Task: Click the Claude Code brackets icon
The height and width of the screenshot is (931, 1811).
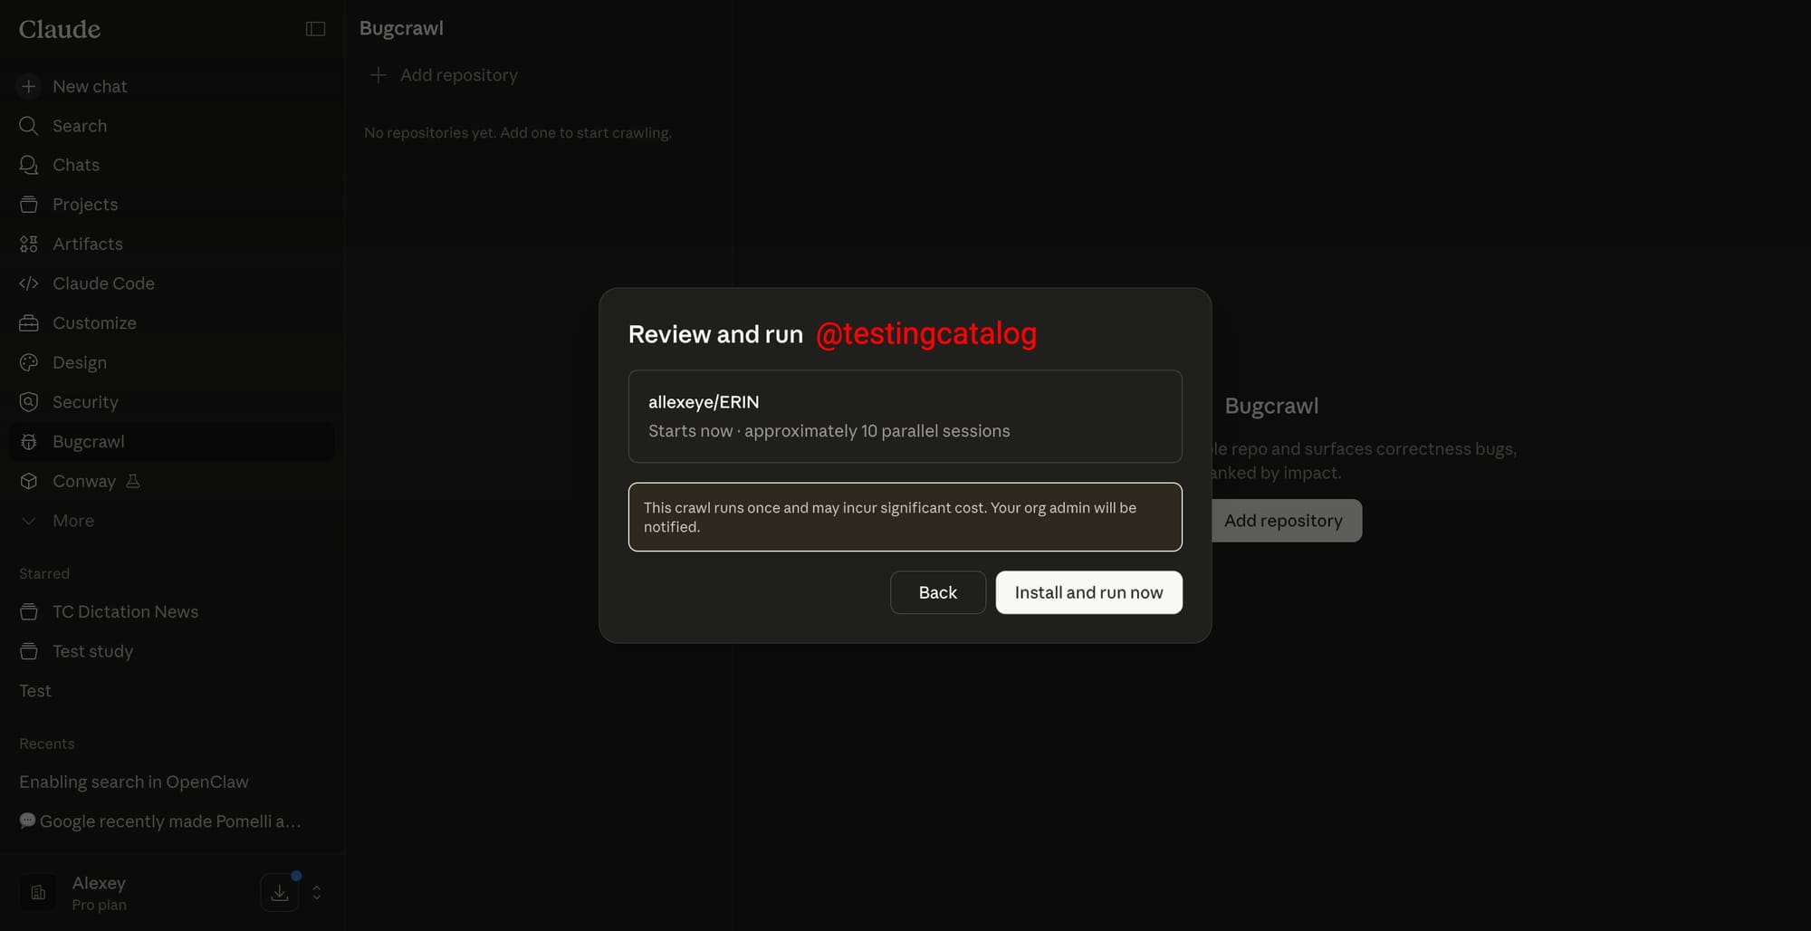Action: 29,283
